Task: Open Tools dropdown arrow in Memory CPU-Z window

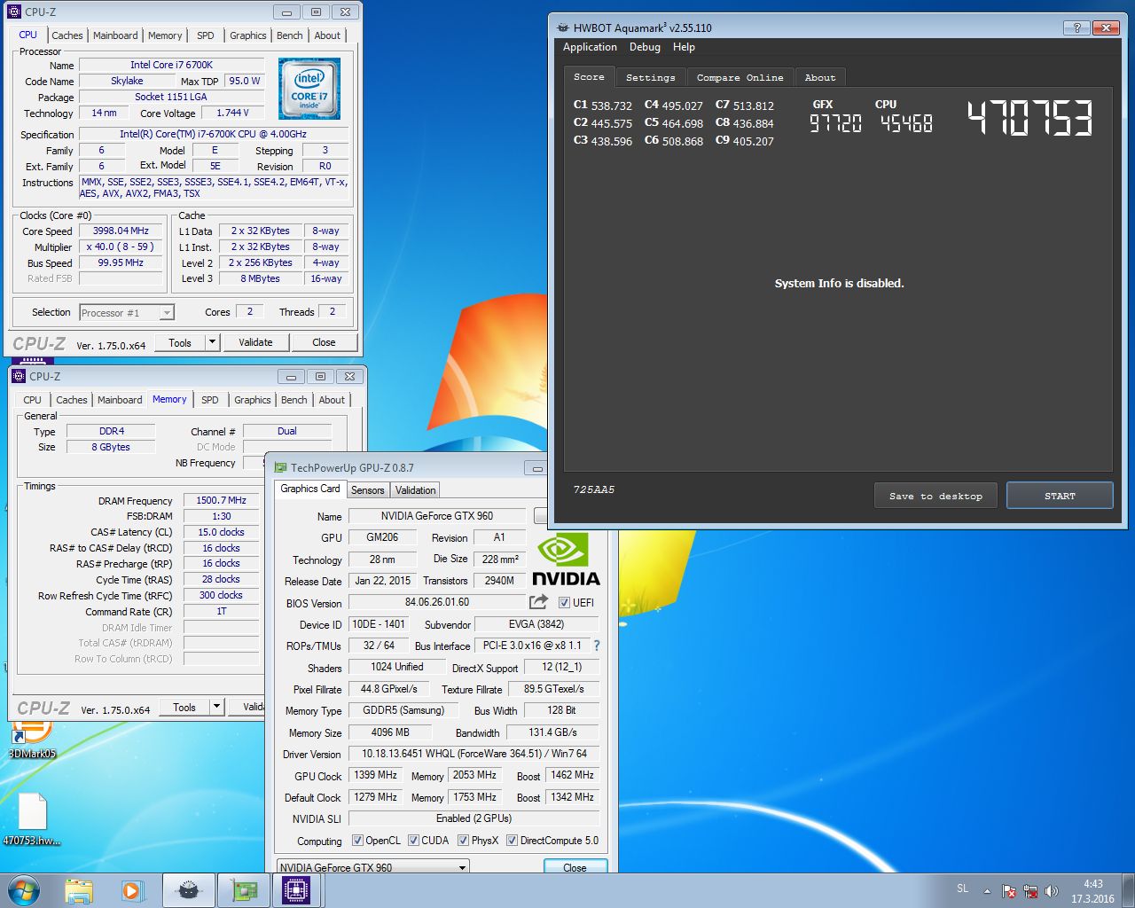Action: (217, 707)
